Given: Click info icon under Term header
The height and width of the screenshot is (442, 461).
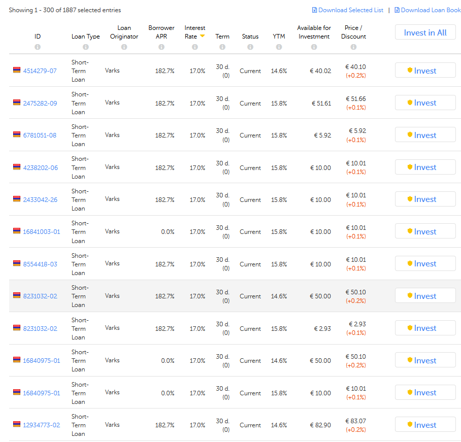Looking at the screenshot, I should 222,47.
